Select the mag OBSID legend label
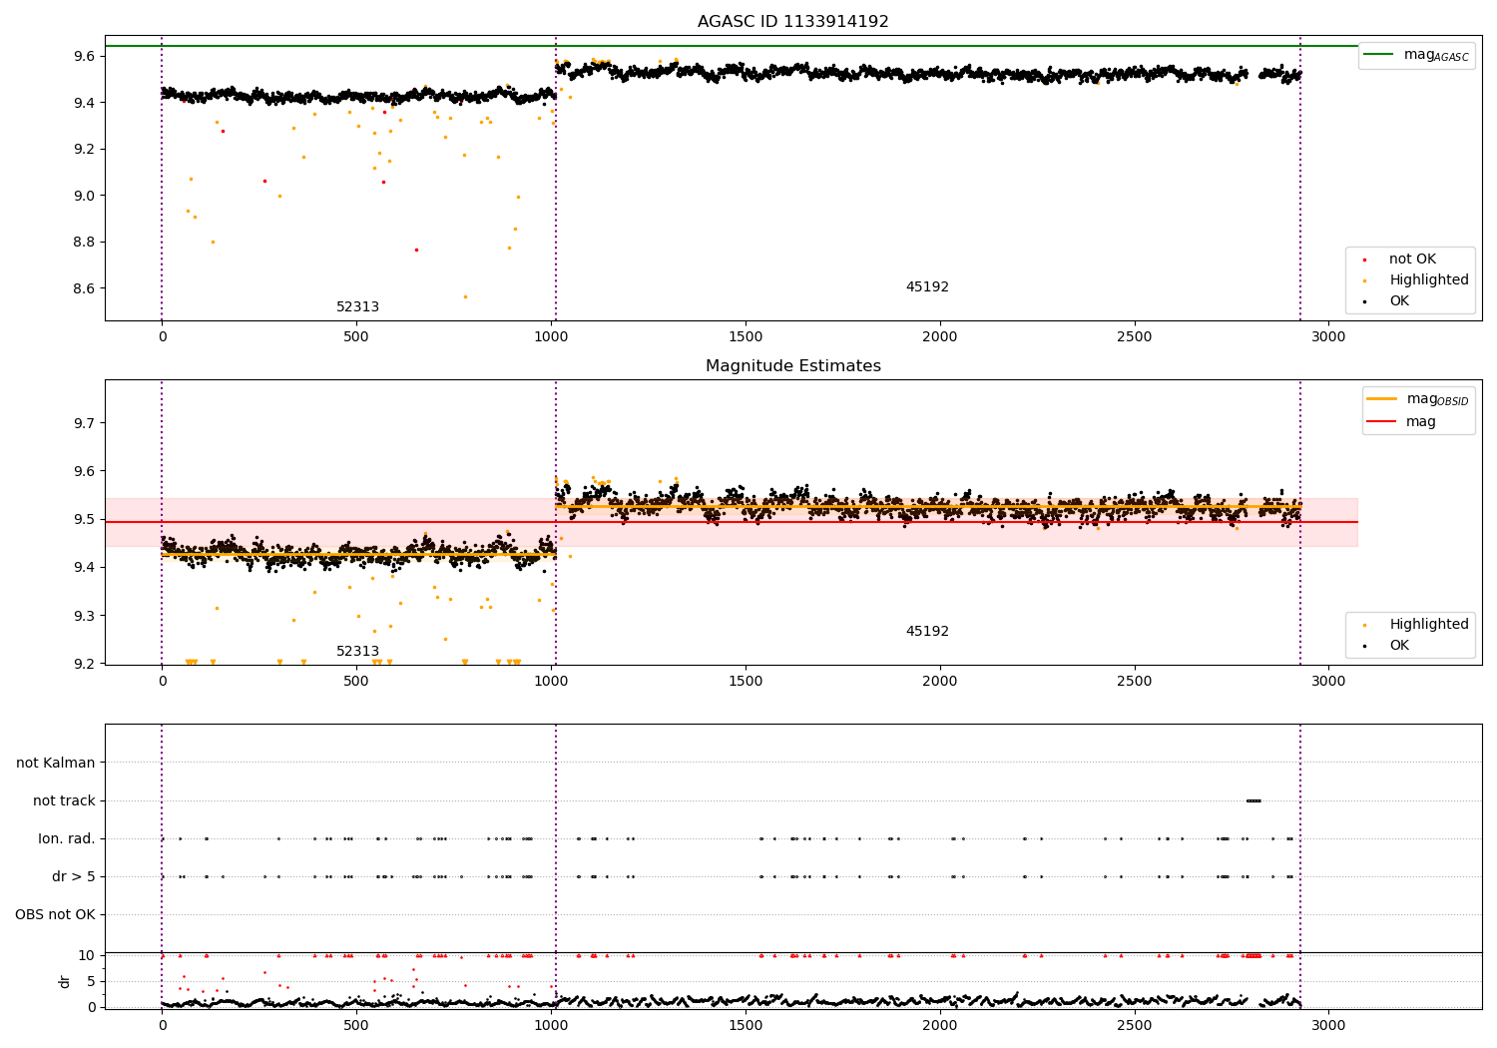The height and width of the screenshot is (1048, 1497). click(x=1438, y=399)
